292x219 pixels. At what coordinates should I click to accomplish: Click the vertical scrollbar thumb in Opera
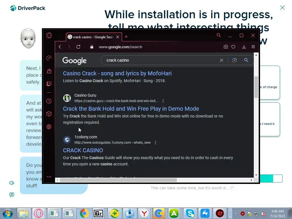click(256, 87)
